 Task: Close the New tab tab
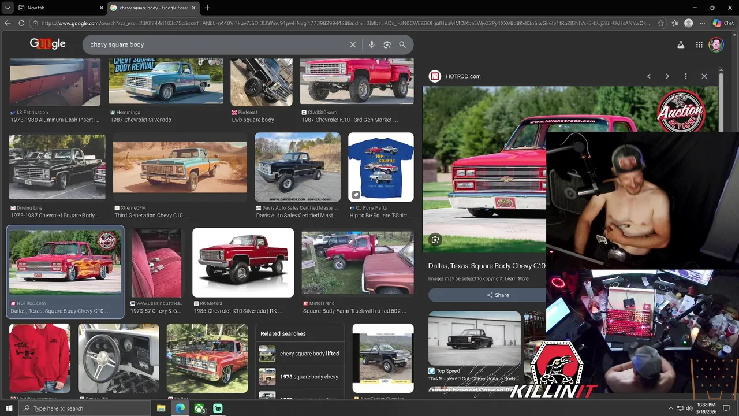[x=102, y=8]
